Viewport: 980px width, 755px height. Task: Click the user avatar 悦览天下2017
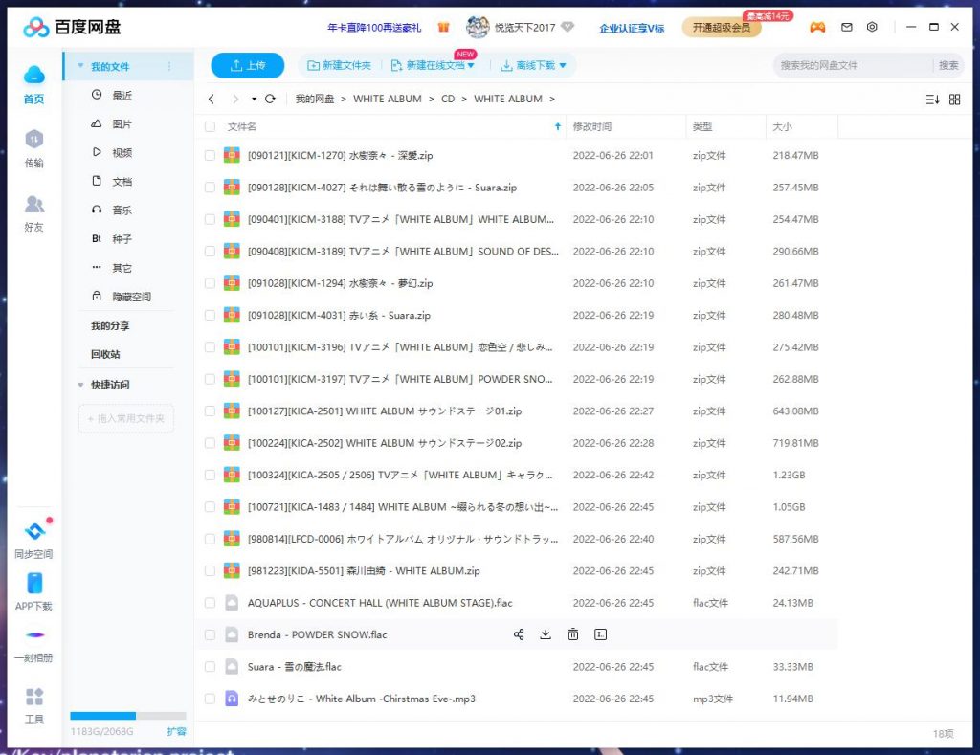click(x=478, y=27)
